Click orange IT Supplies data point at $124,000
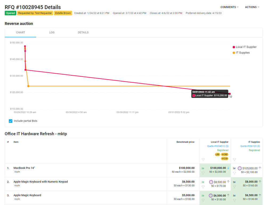The height and width of the screenshot is (205, 264). [x=28, y=86]
